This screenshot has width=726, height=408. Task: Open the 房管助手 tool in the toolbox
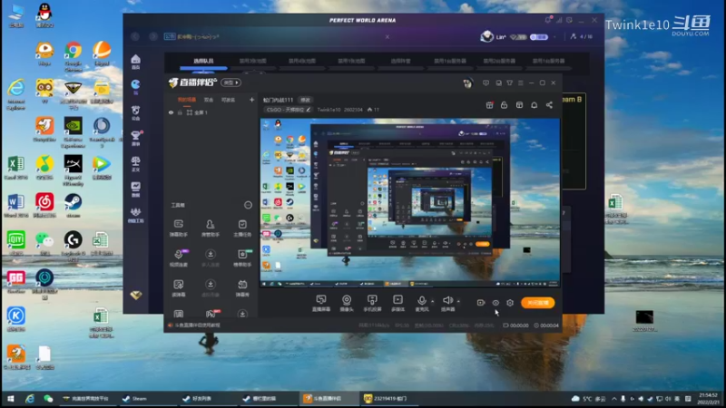tap(211, 228)
